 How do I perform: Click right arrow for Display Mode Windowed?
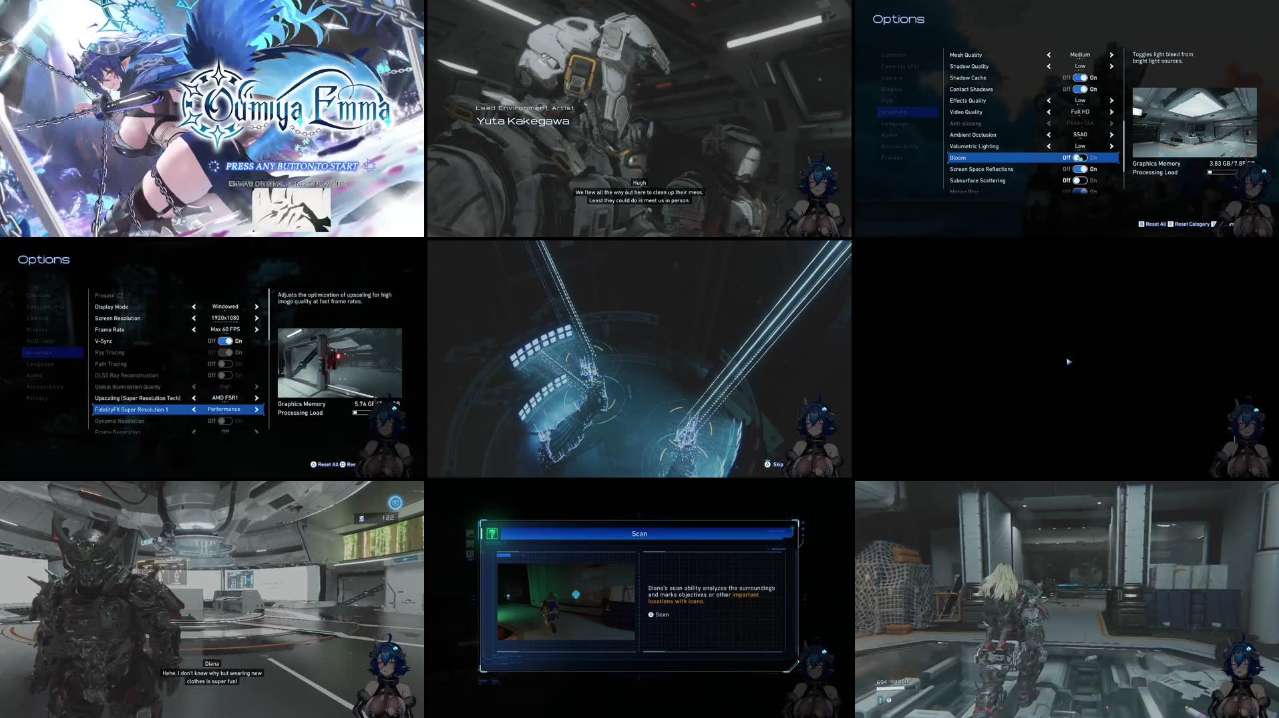256,307
